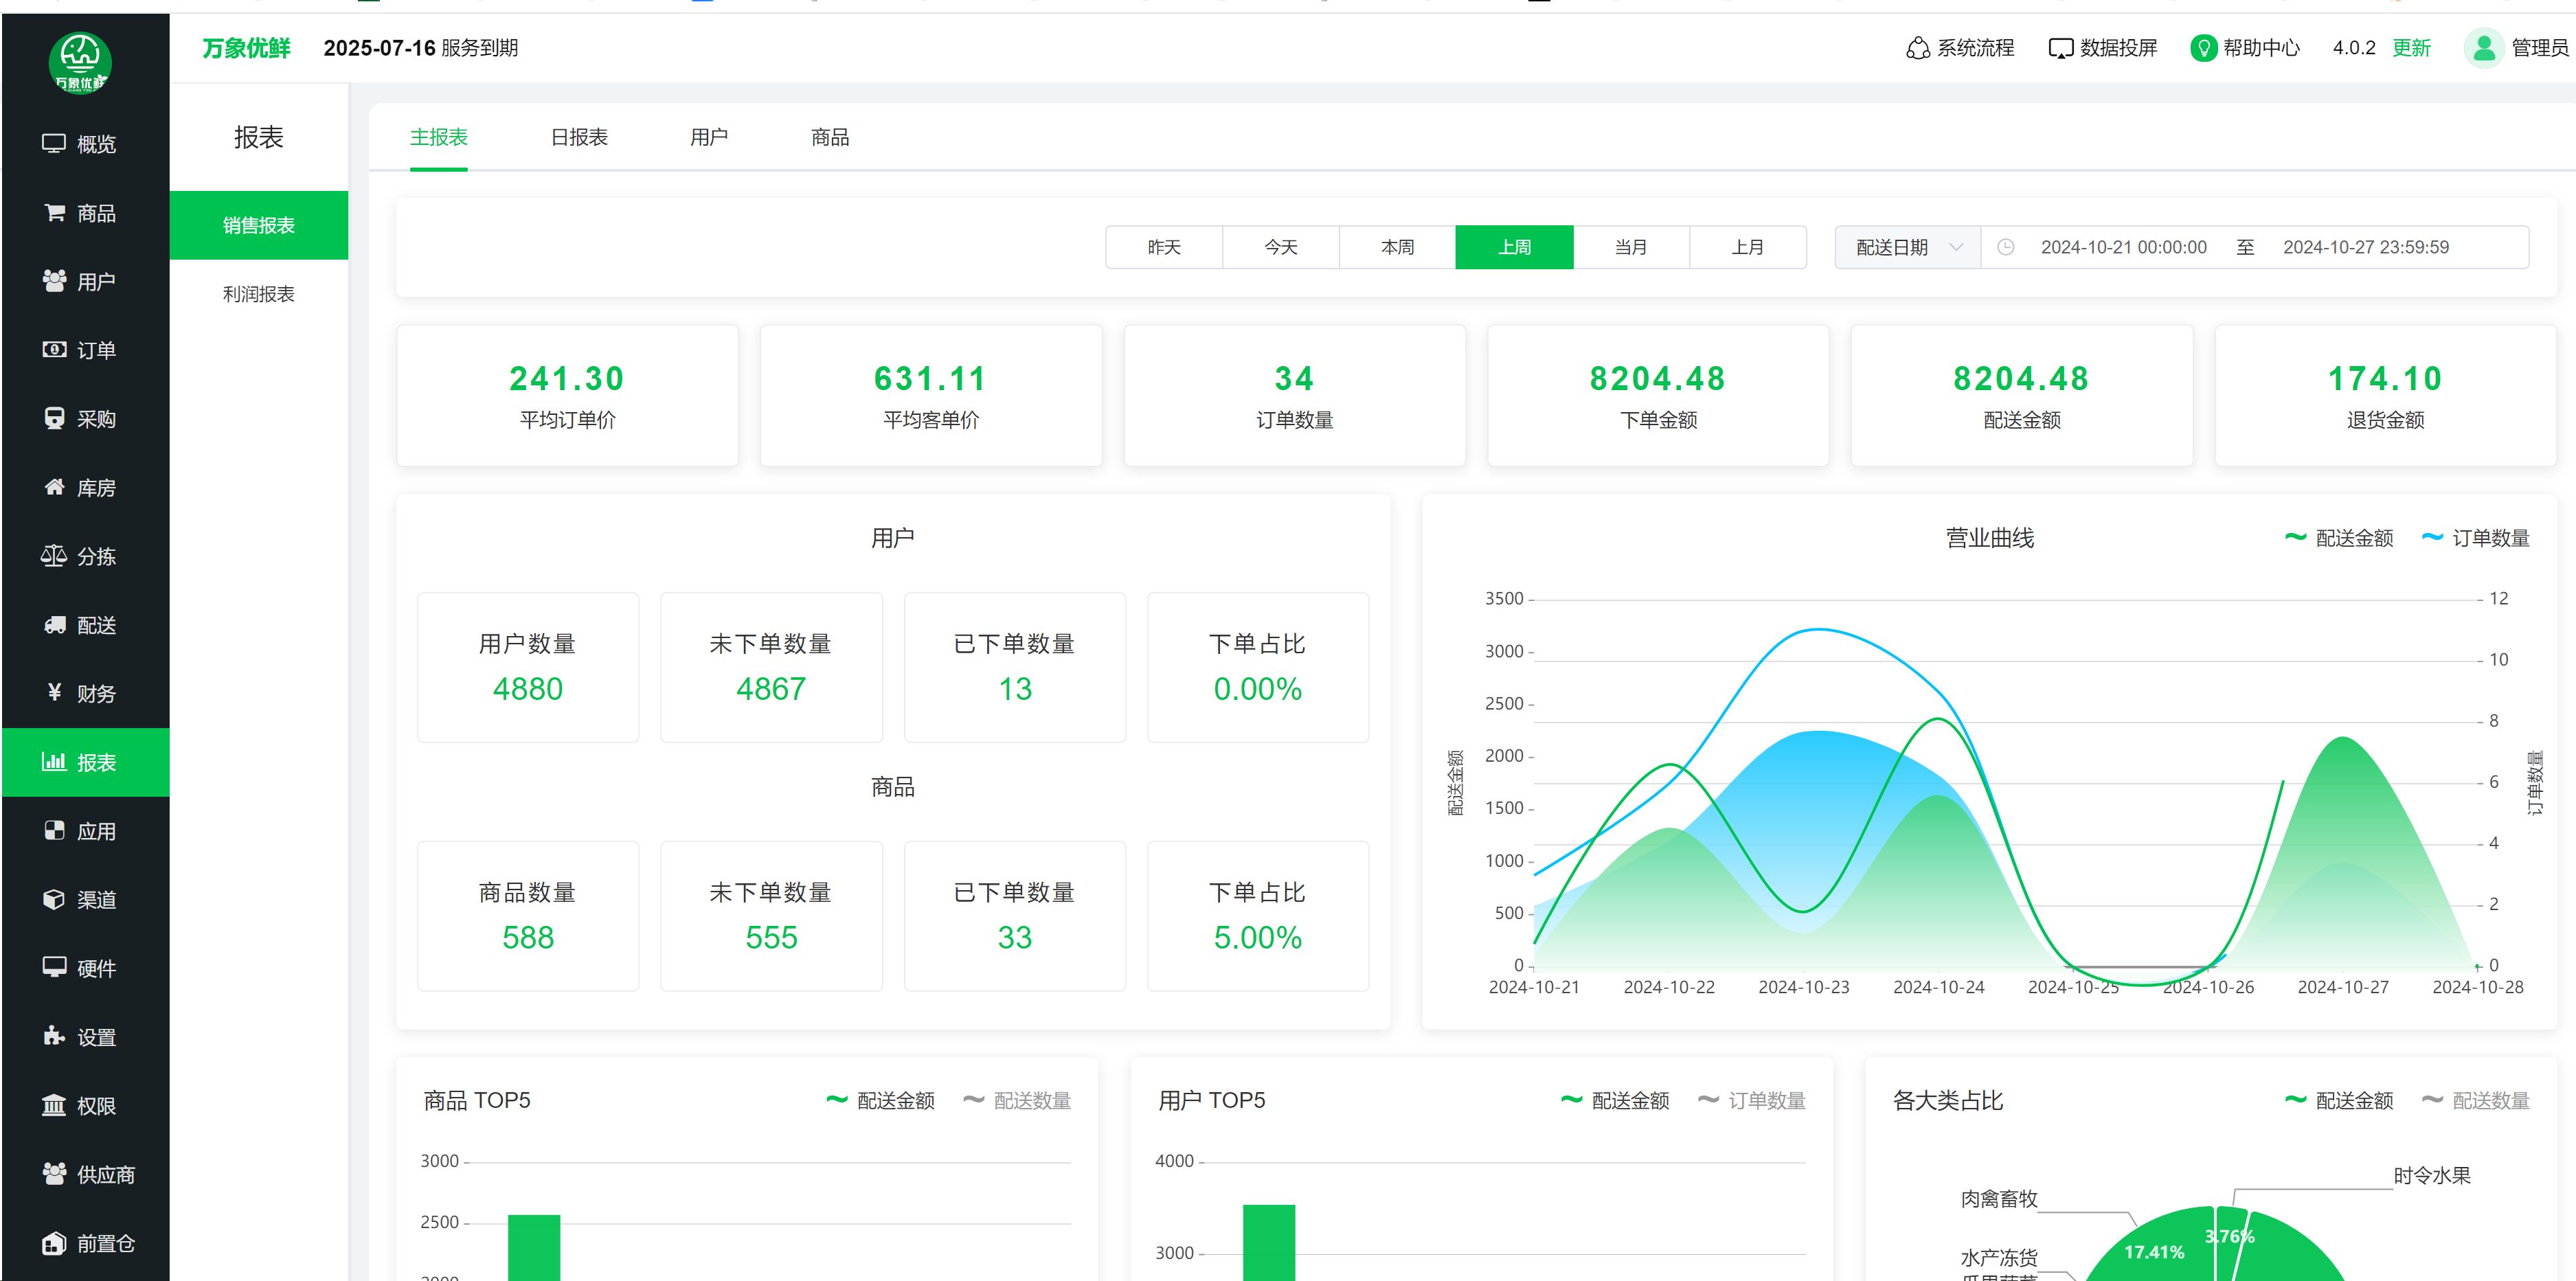The height and width of the screenshot is (1281, 2576).
Task: Switch to the 用户 report tab
Action: [x=709, y=137]
